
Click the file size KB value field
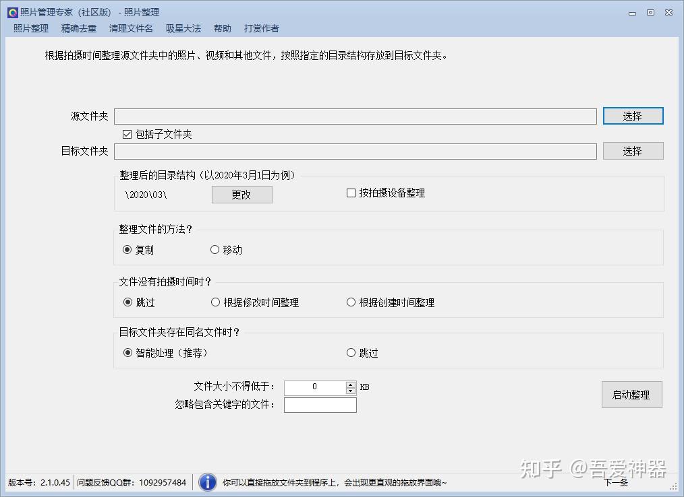pos(315,387)
